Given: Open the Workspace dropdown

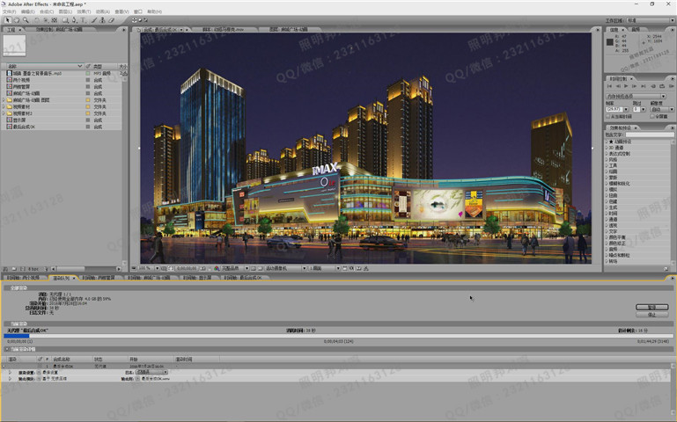Looking at the screenshot, I should (x=651, y=20).
